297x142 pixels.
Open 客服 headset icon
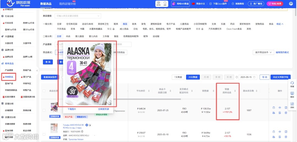[292, 84]
